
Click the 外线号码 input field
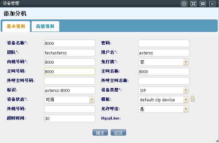point(69,109)
